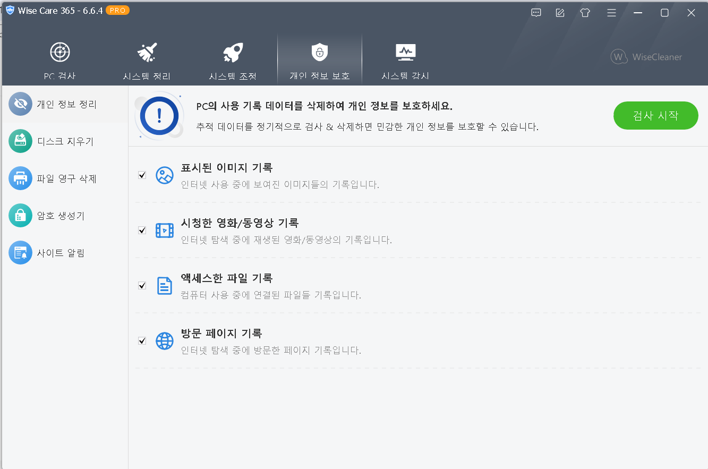Viewport: 708px width, 469px height.
Task: Click the 액세스한 파일 기록 heading
Action: click(227, 278)
